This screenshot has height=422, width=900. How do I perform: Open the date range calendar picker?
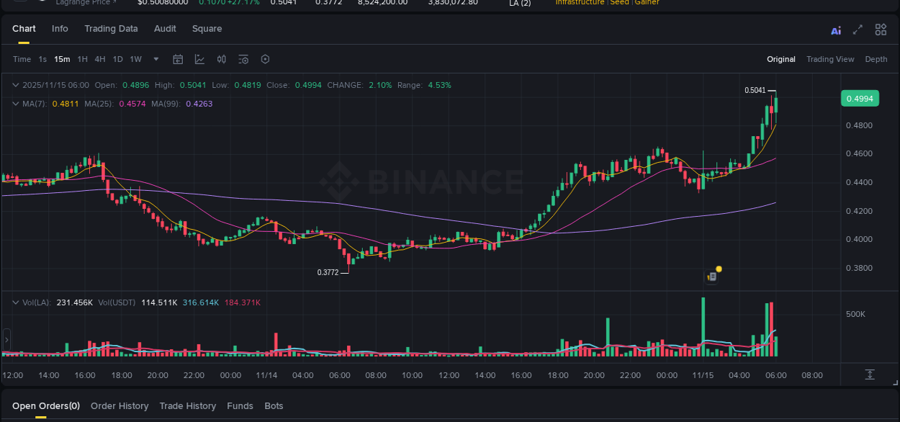click(178, 59)
